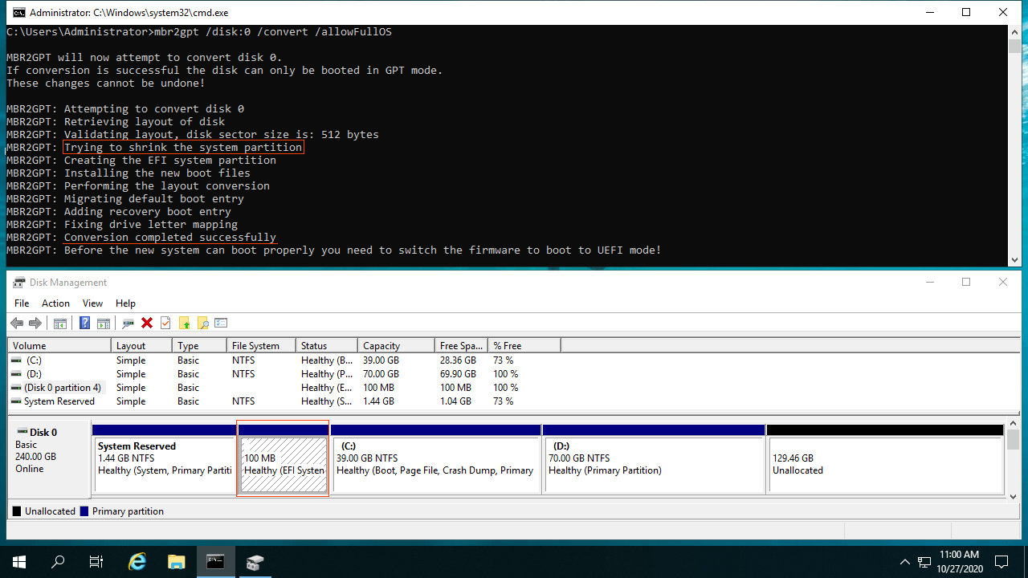Sort volumes by File System column header

coord(255,346)
